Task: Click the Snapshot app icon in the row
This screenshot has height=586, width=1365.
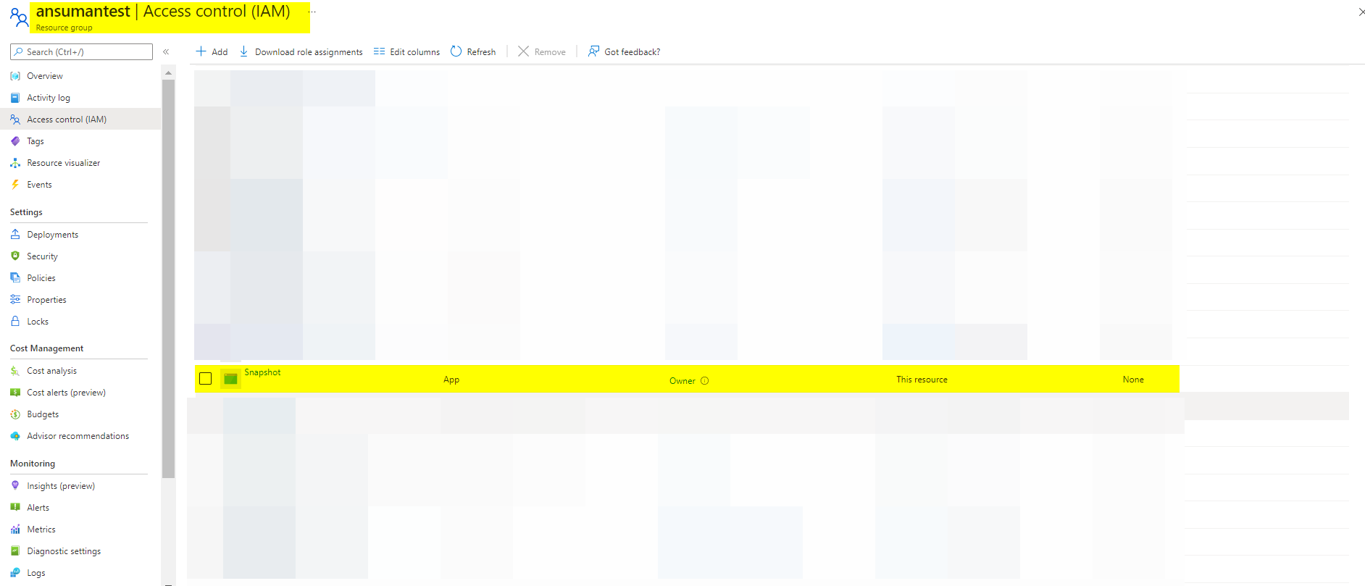Action: coord(230,379)
